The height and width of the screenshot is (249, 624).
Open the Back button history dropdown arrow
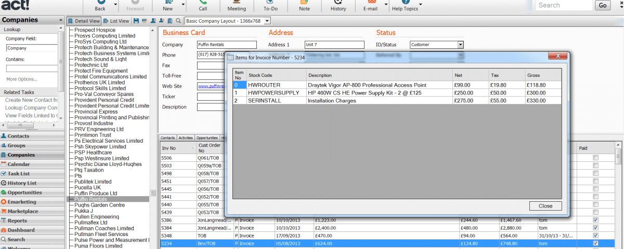tap(115, 4)
